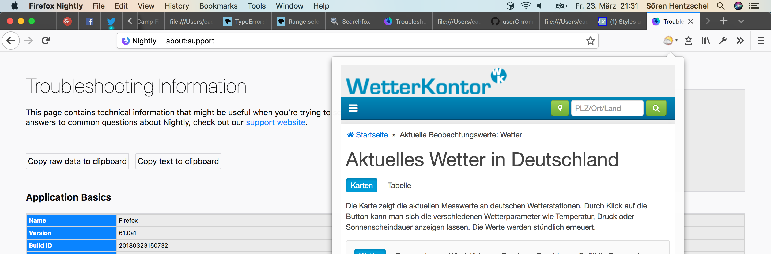The height and width of the screenshot is (254, 771).
Task: Open the bookmarks menu toolbar button
Action: point(688,41)
